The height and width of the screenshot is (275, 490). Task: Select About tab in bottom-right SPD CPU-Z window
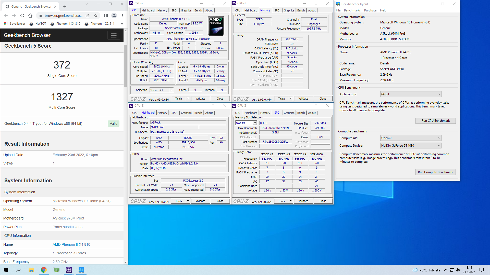tap(312, 113)
